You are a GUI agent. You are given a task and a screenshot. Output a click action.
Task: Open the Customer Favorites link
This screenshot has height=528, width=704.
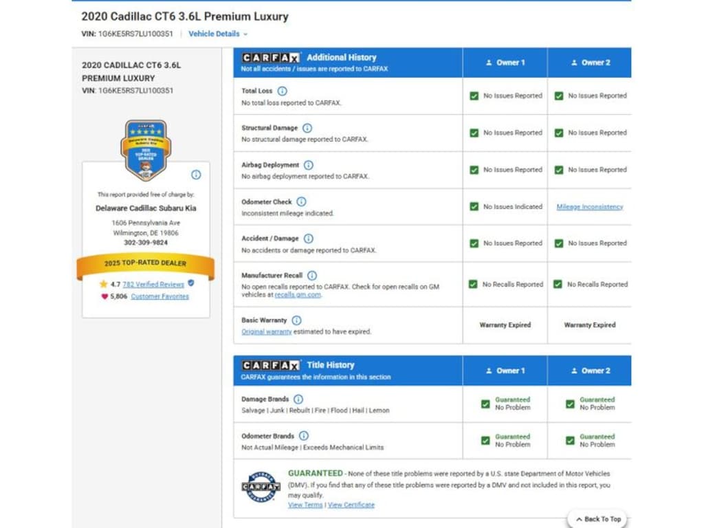click(x=159, y=297)
